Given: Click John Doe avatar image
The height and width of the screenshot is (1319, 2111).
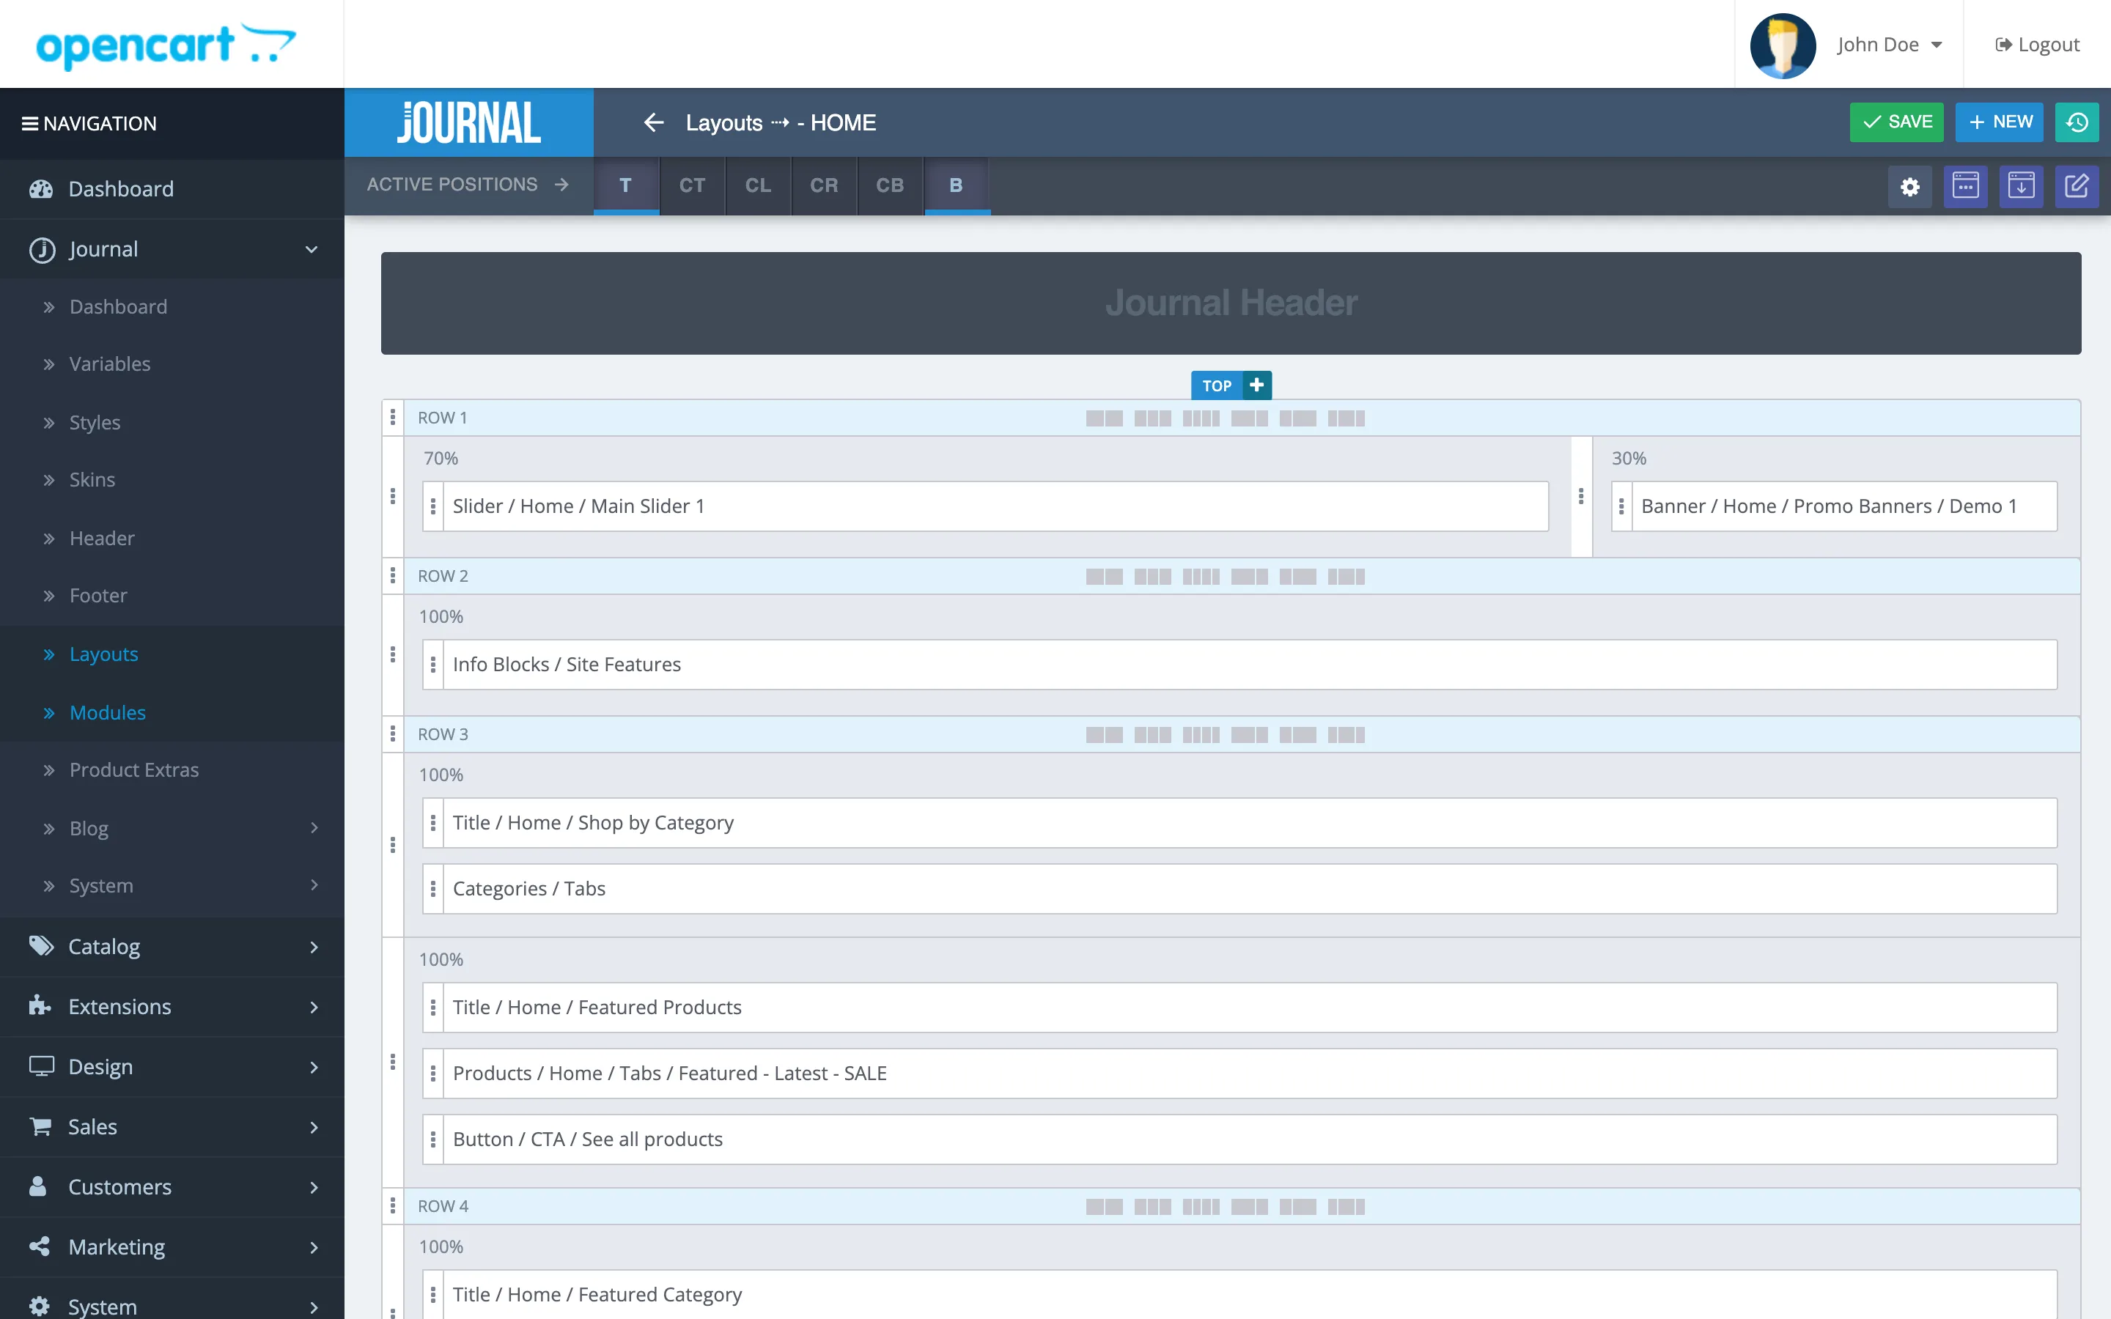Looking at the screenshot, I should 1783,45.
